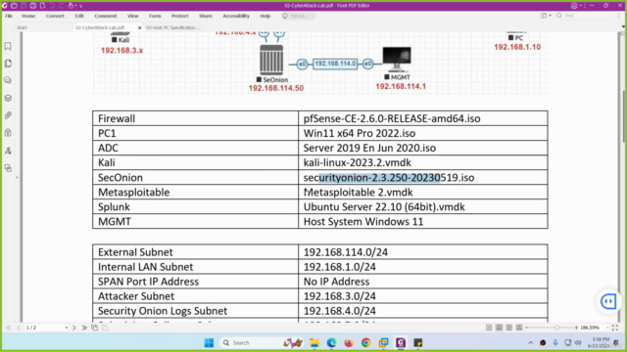Jump to last page arrow

(x=84, y=328)
